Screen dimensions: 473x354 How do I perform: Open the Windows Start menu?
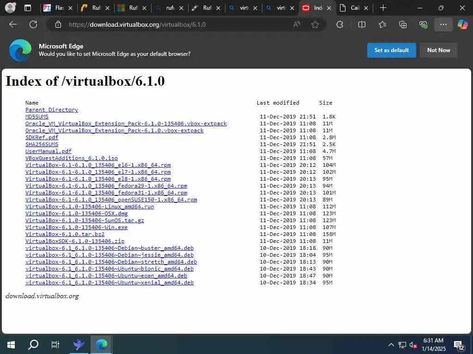pyautogui.click(x=11, y=344)
